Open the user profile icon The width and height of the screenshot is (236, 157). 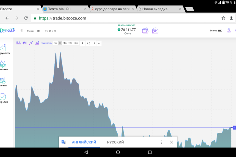click(x=229, y=30)
